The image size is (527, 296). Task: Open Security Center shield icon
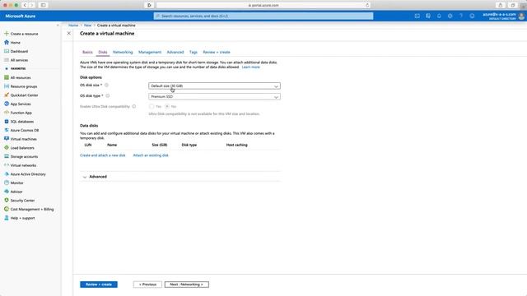(x=7, y=200)
